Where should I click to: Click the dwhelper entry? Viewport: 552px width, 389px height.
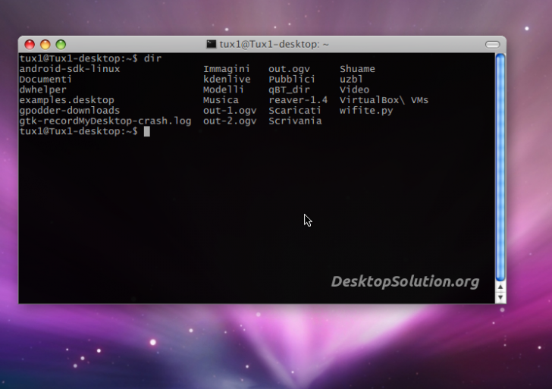[42, 89]
